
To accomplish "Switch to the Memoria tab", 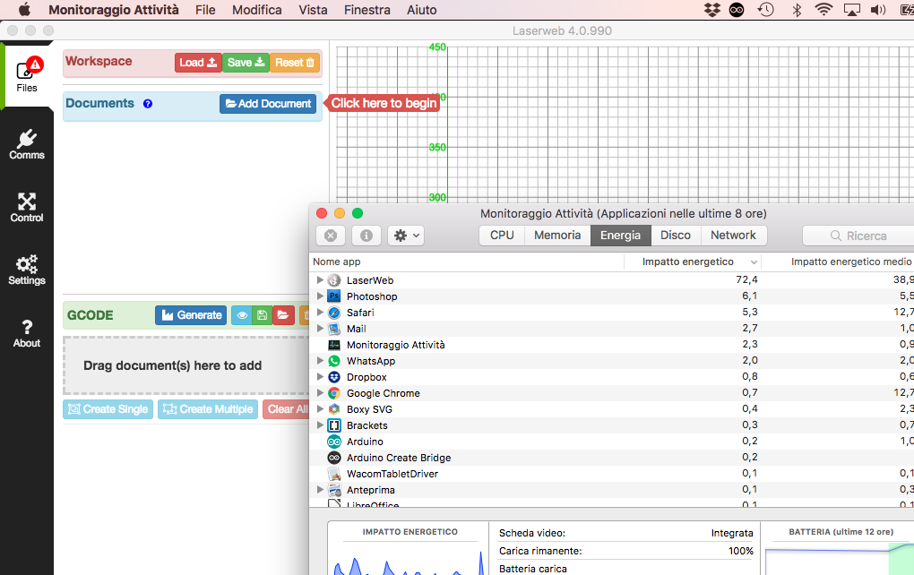I will (x=557, y=236).
